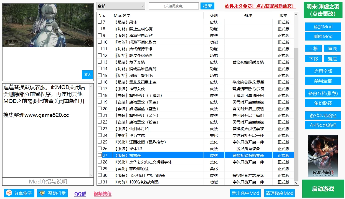Click 脱掉所有装备 note cell
345x199 pixels.
click(248, 148)
